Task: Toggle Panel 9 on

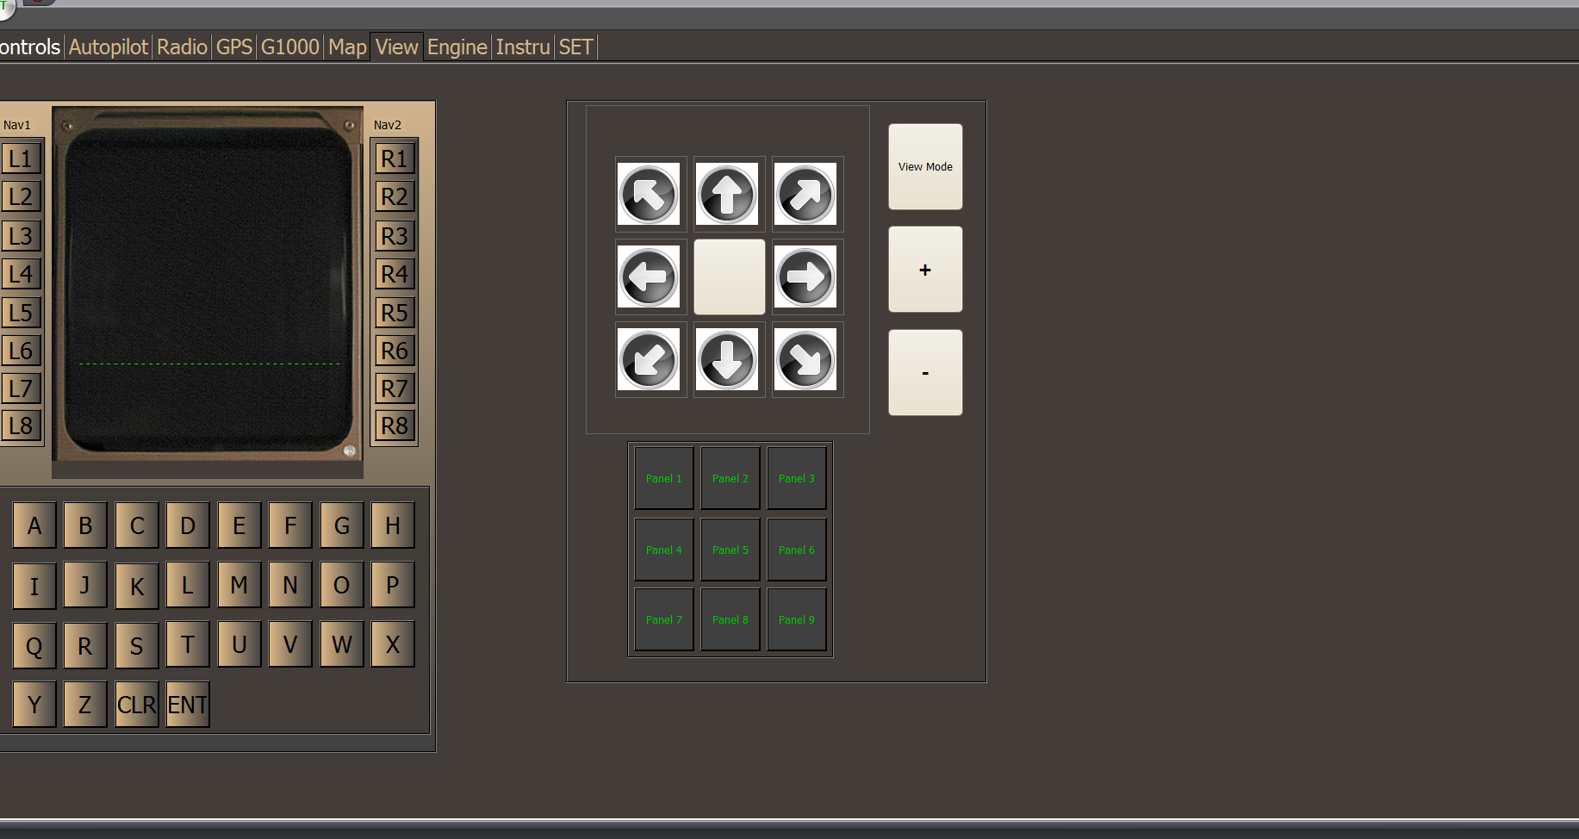Action: pyautogui.click(x=796, y=619)
